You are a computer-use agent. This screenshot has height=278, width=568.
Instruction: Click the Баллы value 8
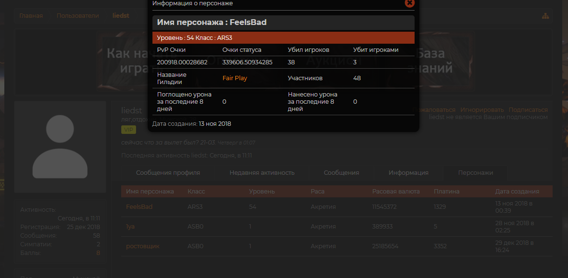tap(98, 253)
